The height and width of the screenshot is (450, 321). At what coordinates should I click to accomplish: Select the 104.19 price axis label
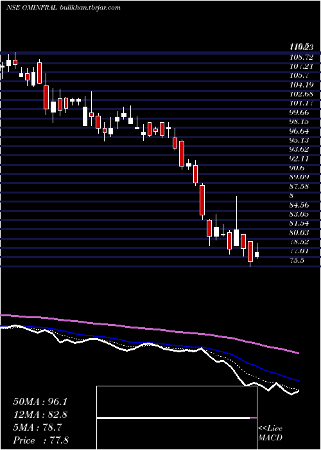[x=302, y=85]
